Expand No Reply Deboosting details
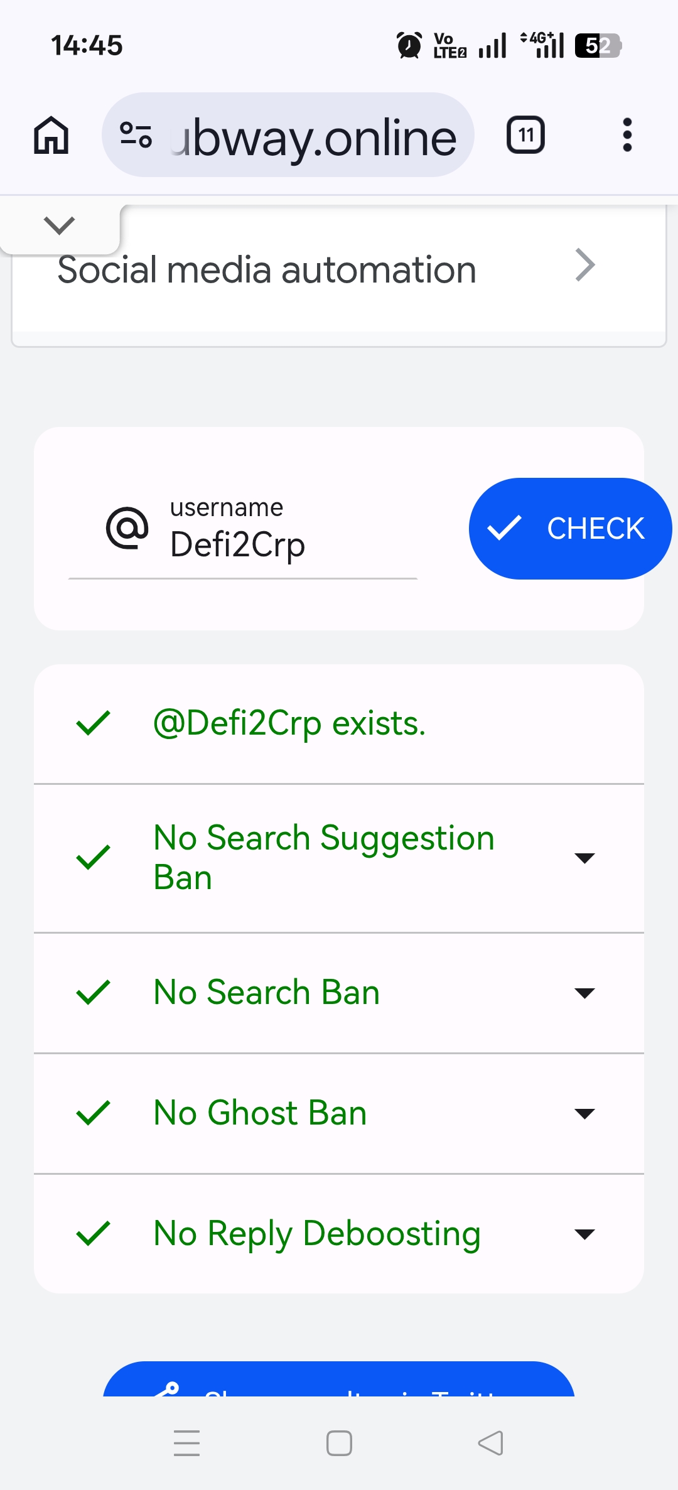Image resolution: width=678 pixels, height=1490 pixels. 584,1234
